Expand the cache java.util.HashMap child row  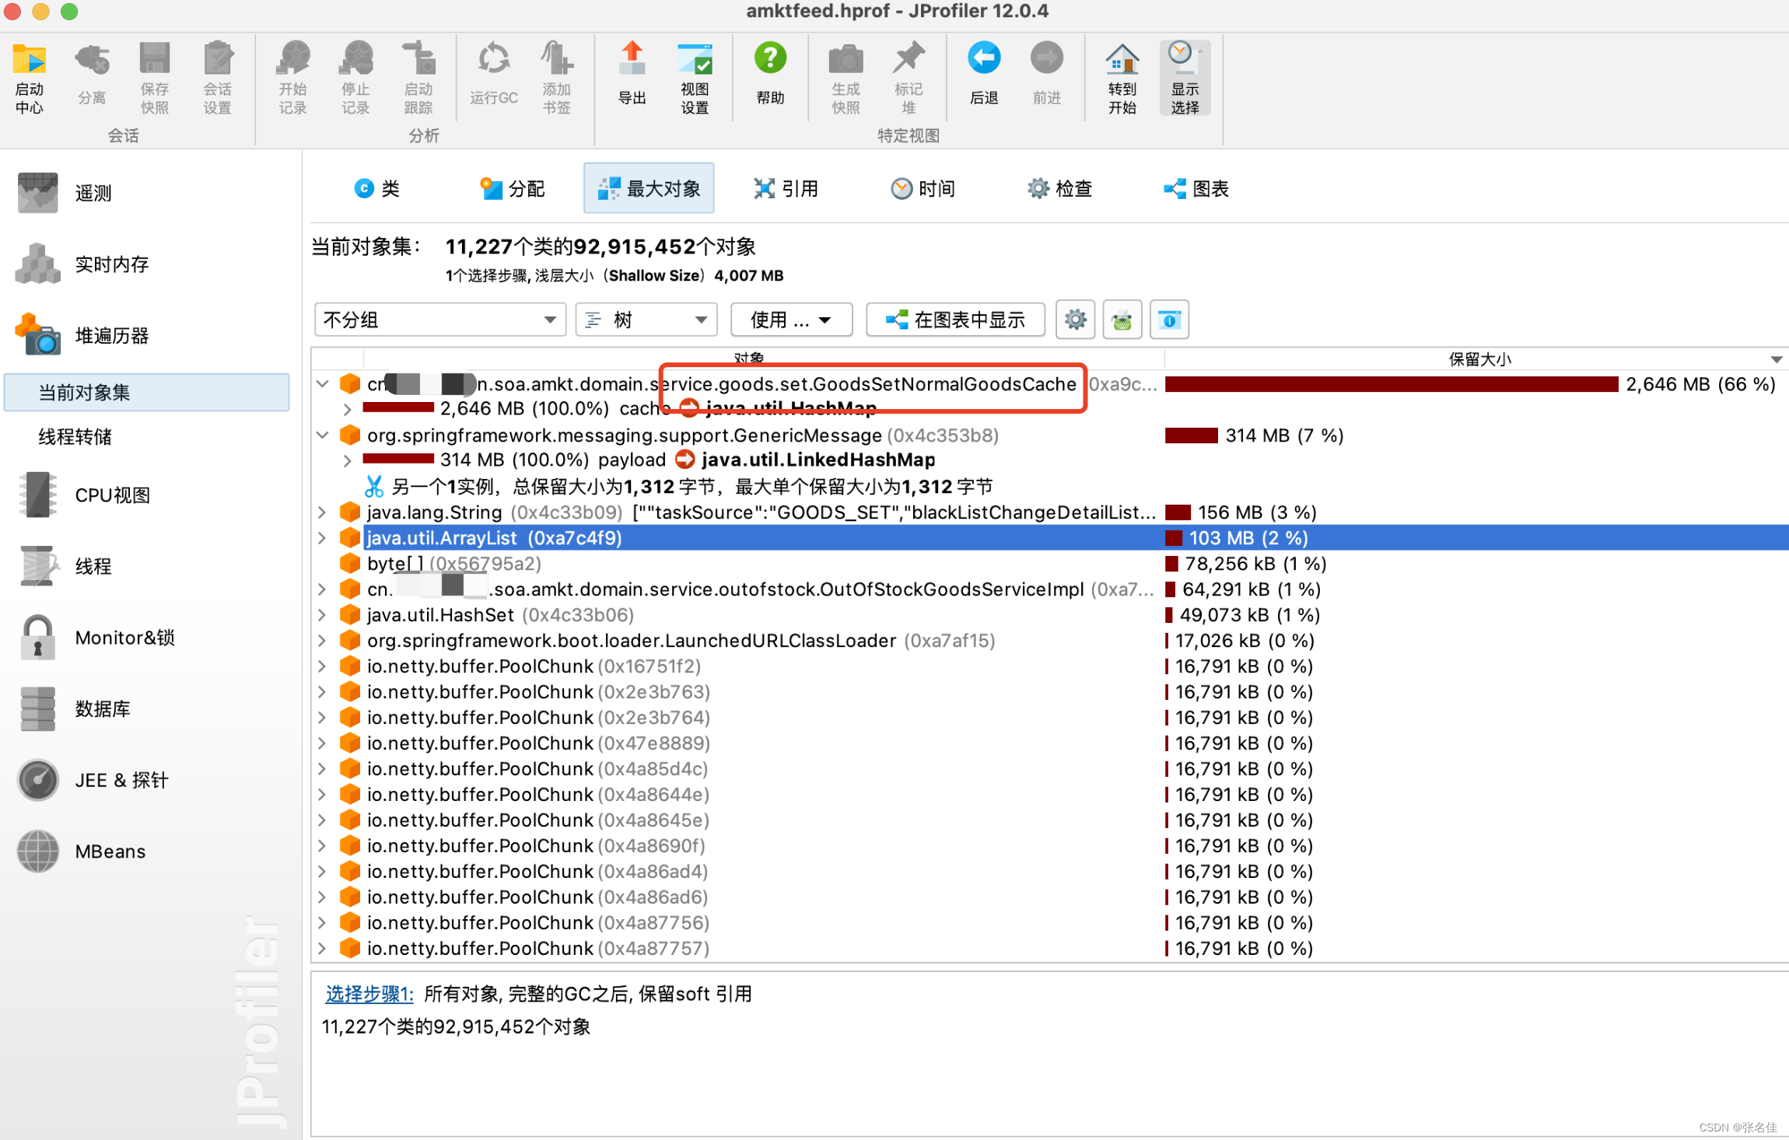(347, 408)
